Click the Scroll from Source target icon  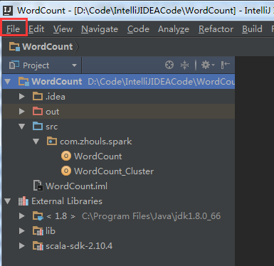pos(169,65)
